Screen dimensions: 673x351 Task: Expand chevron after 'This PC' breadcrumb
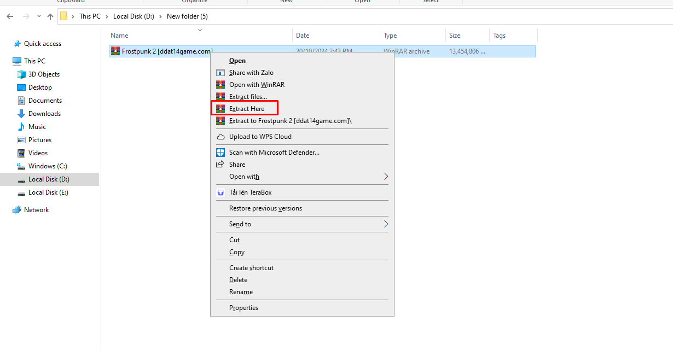(x=107, y=16)
